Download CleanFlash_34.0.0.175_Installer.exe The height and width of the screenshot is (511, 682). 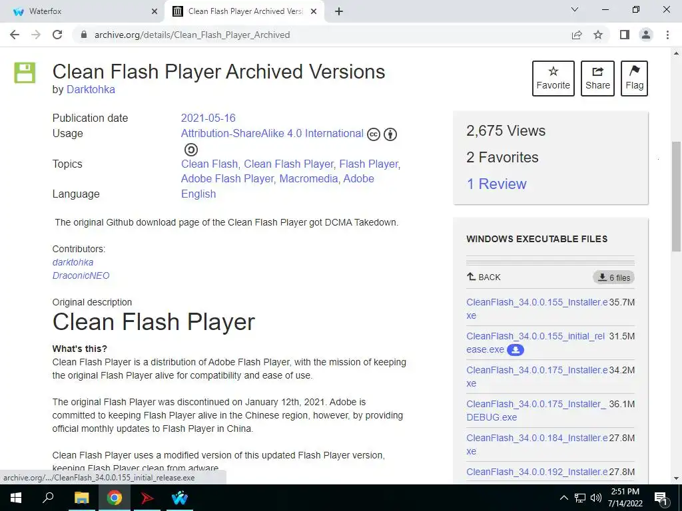(x=537, y=377)
